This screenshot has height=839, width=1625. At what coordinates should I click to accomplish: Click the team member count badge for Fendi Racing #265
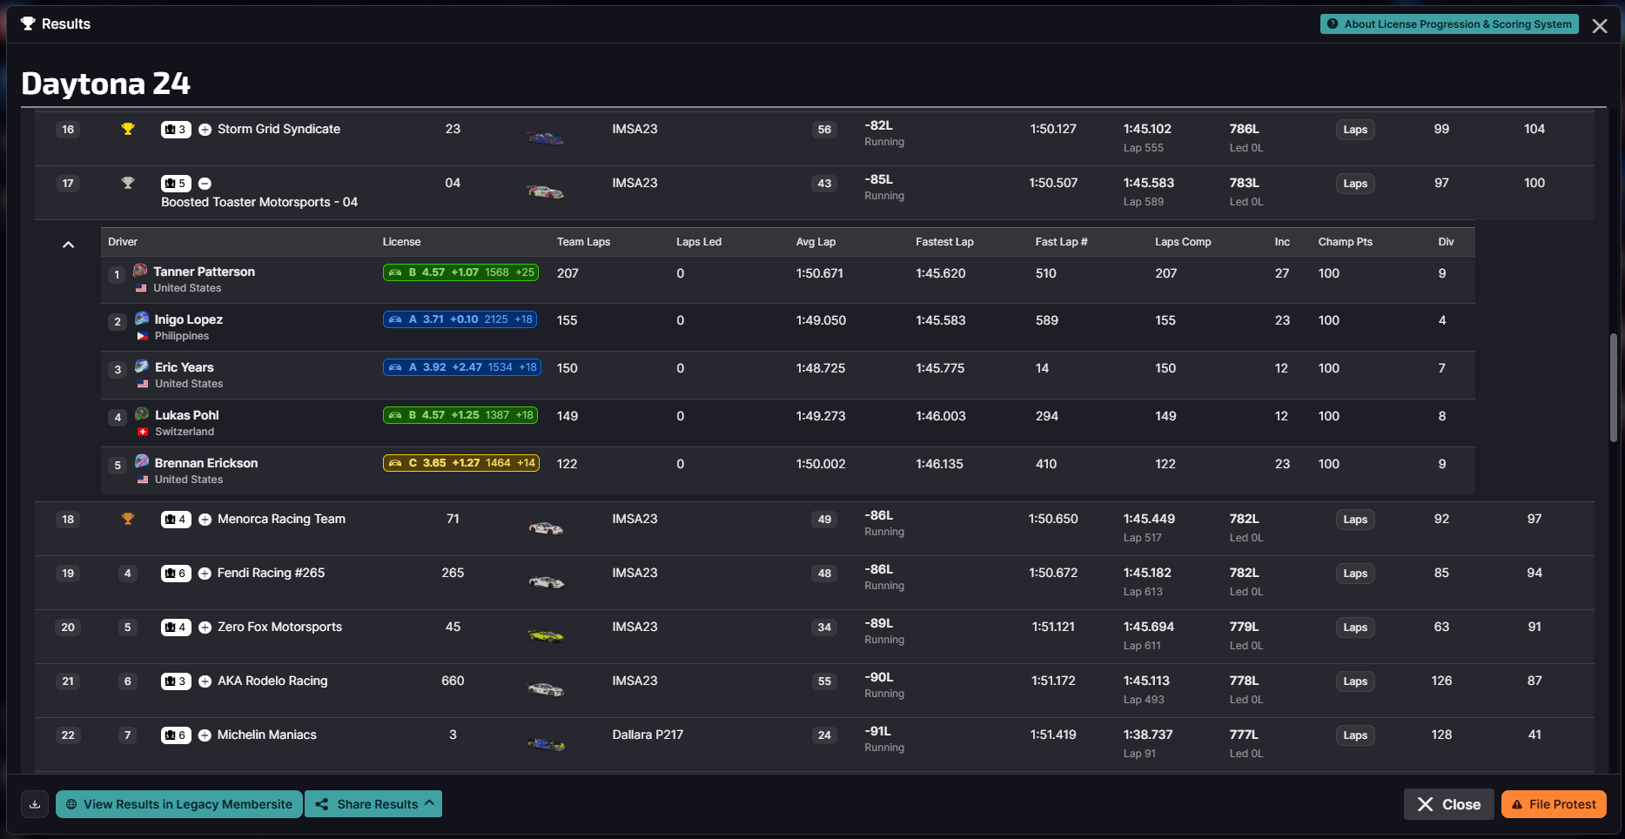[176, 574]
